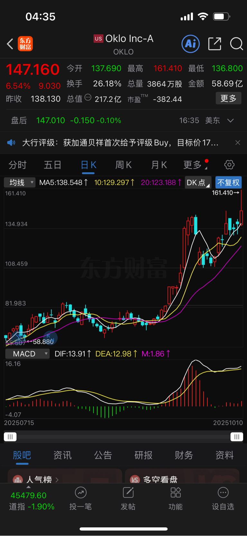Screen dimensions: 247x536
Task: Tap the right chart range handle
Action: click(237, 437)
